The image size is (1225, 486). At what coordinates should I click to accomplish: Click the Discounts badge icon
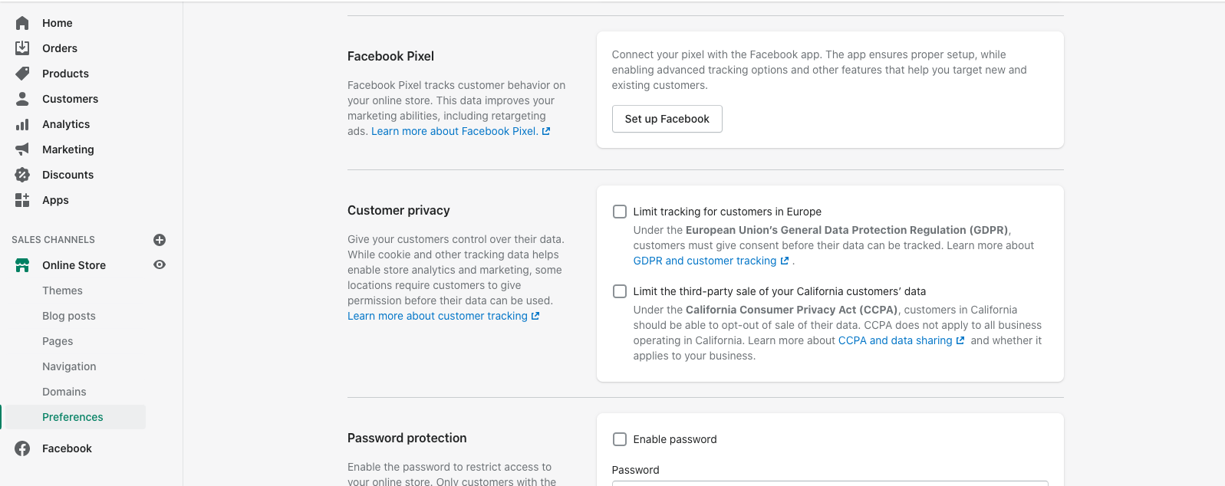pyautogui.click(x=22, y=175)
